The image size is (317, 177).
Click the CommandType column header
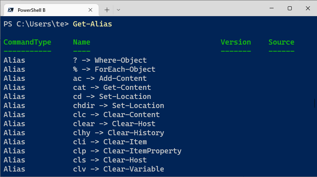pyautogui.click(x=27, y=42)
